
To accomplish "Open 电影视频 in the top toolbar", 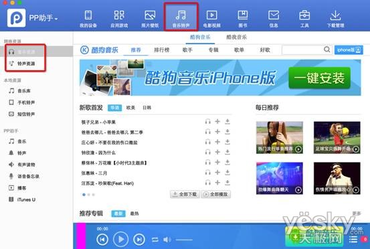I will [212, 19].
